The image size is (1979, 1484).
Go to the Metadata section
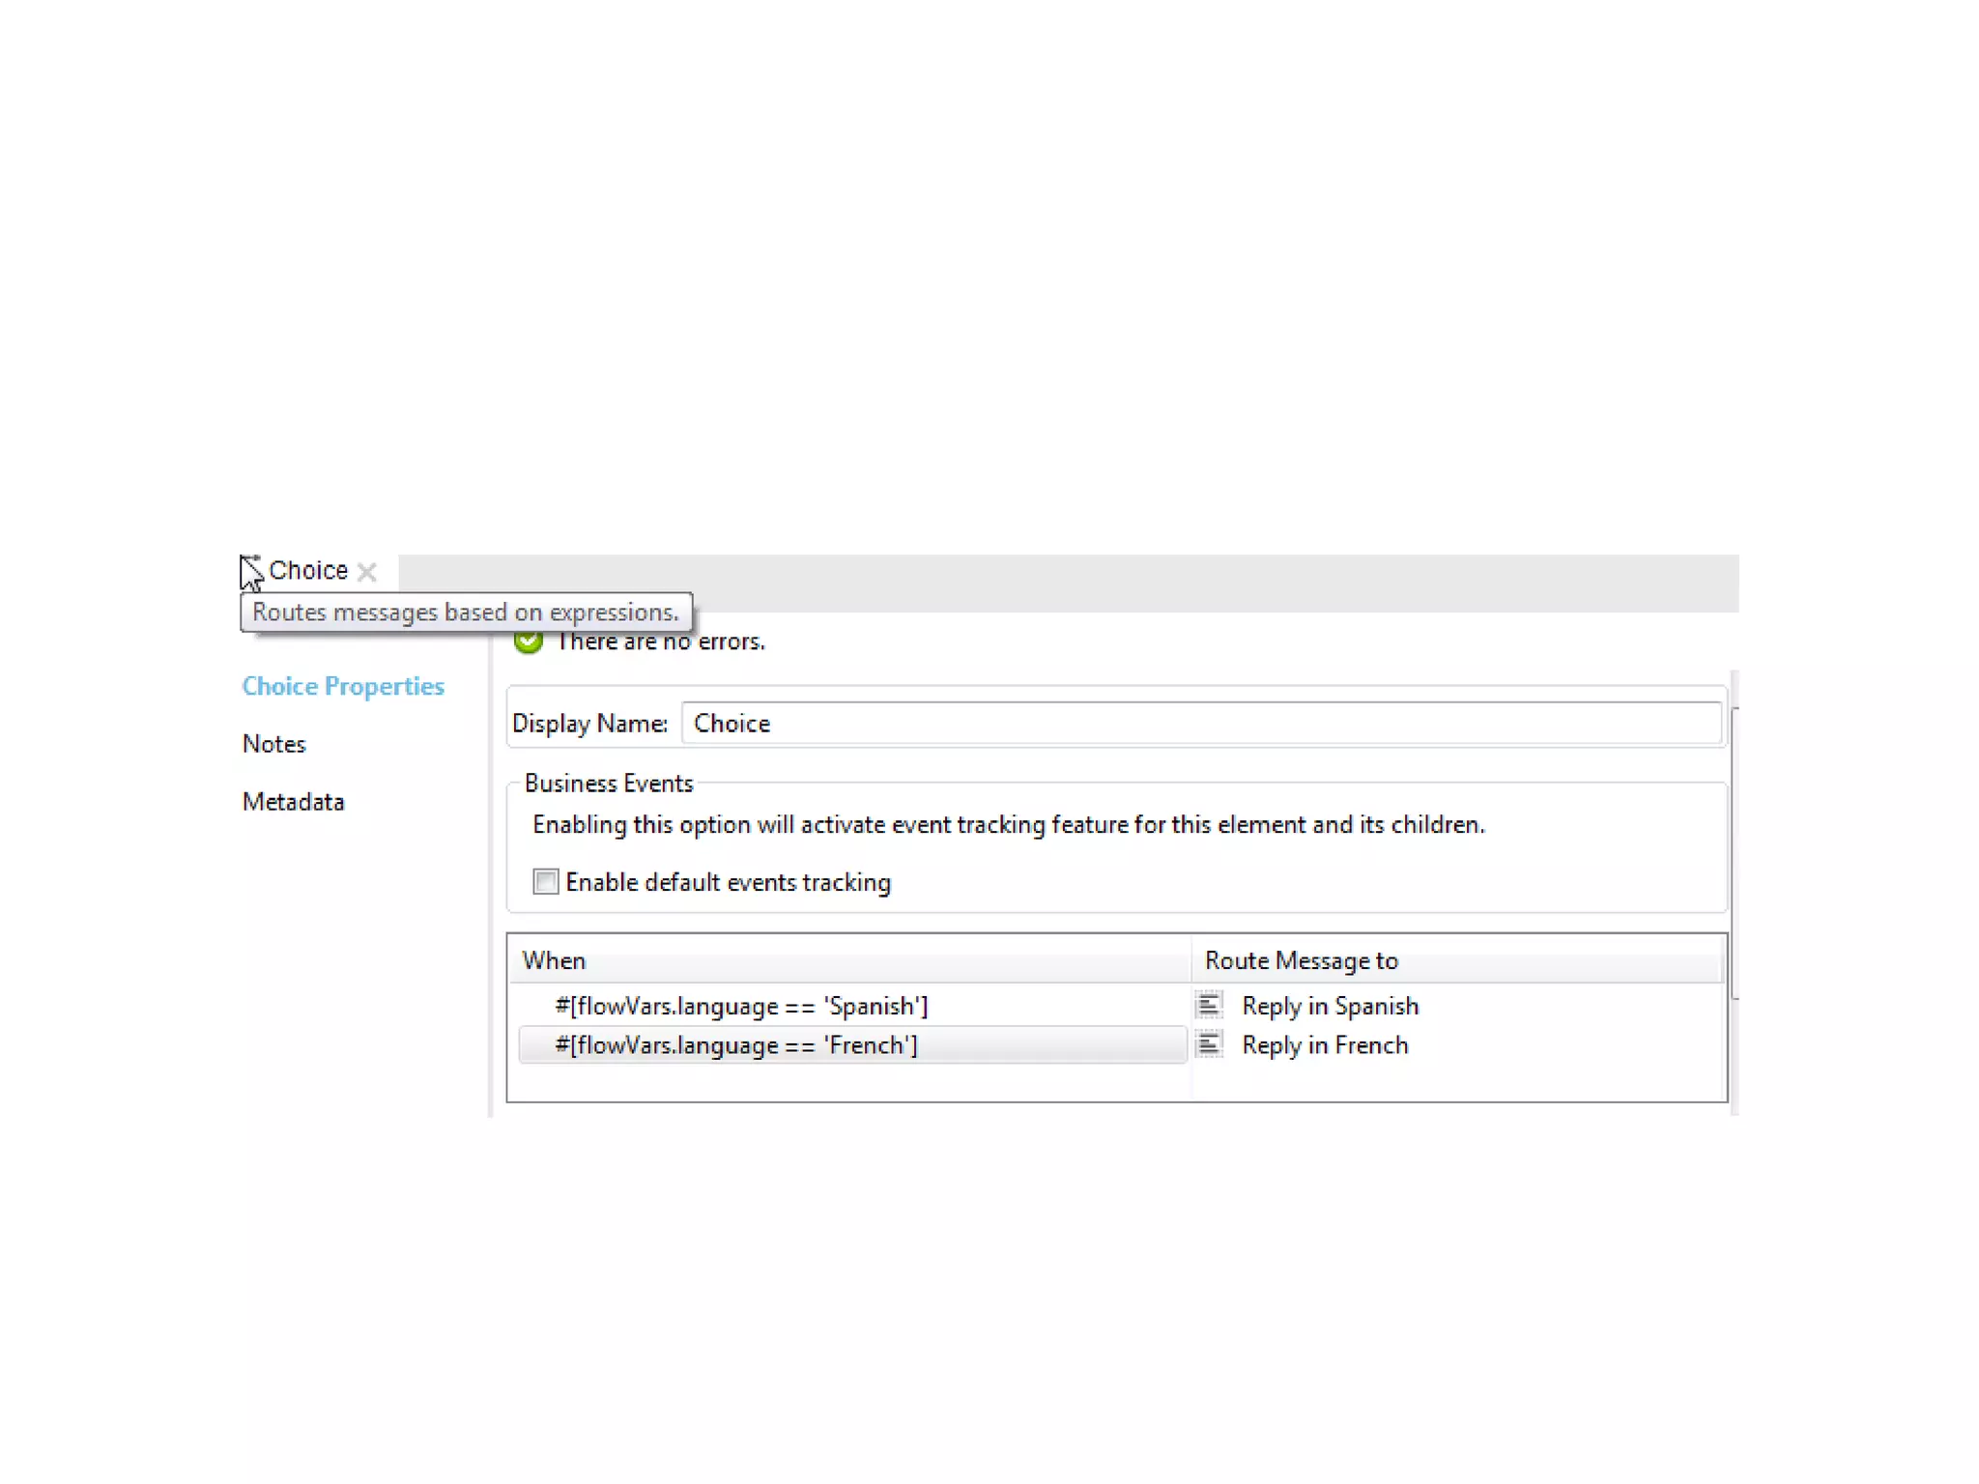[293, 802]
